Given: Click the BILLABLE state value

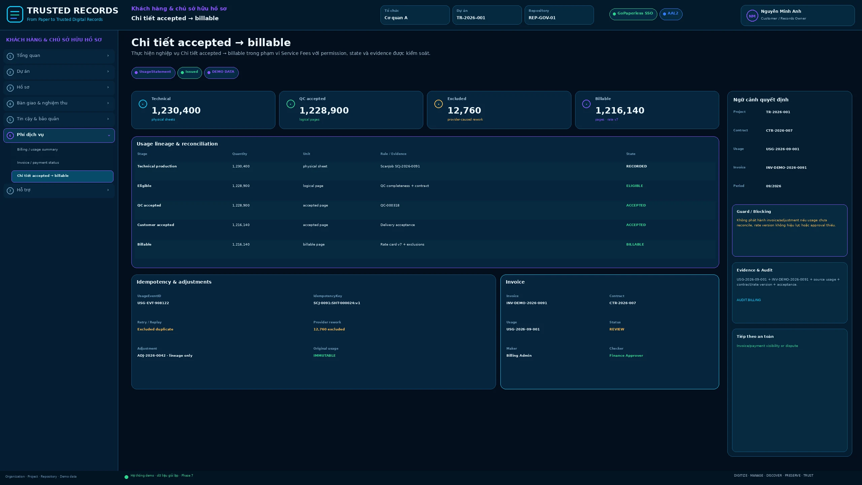Looking at the screenshot, I should [x=635, y=245].
